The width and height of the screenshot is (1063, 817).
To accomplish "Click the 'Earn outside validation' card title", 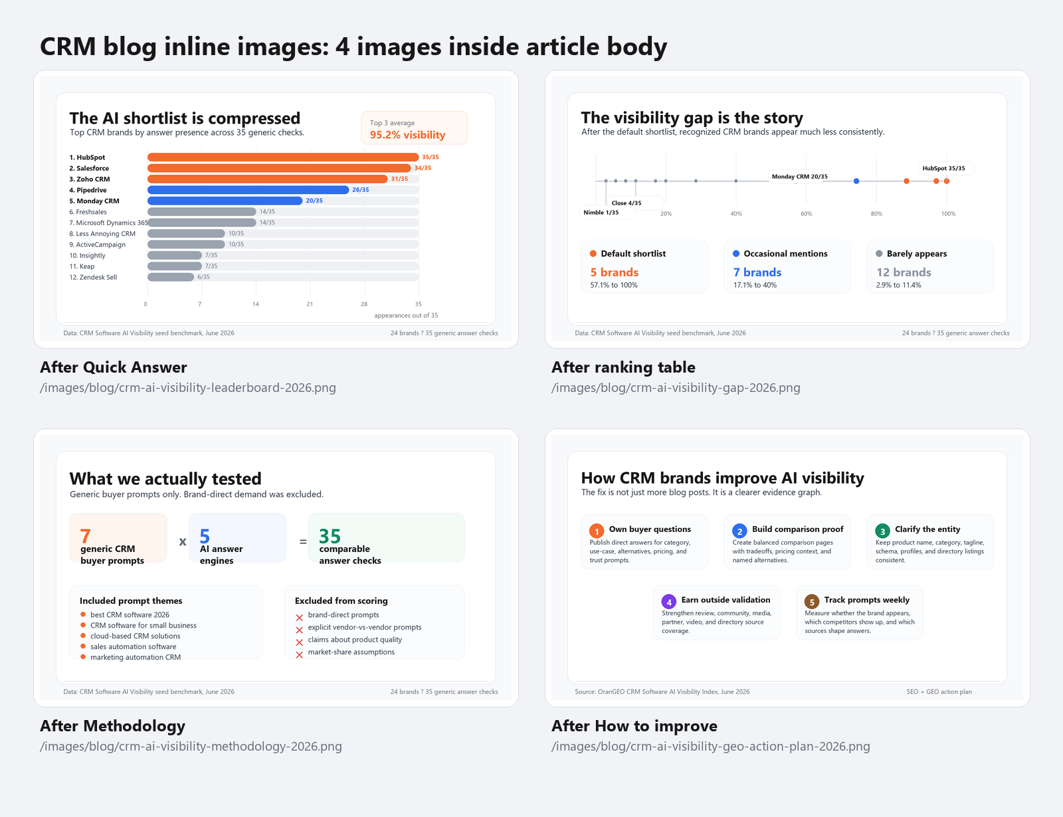I will [725, 600].
